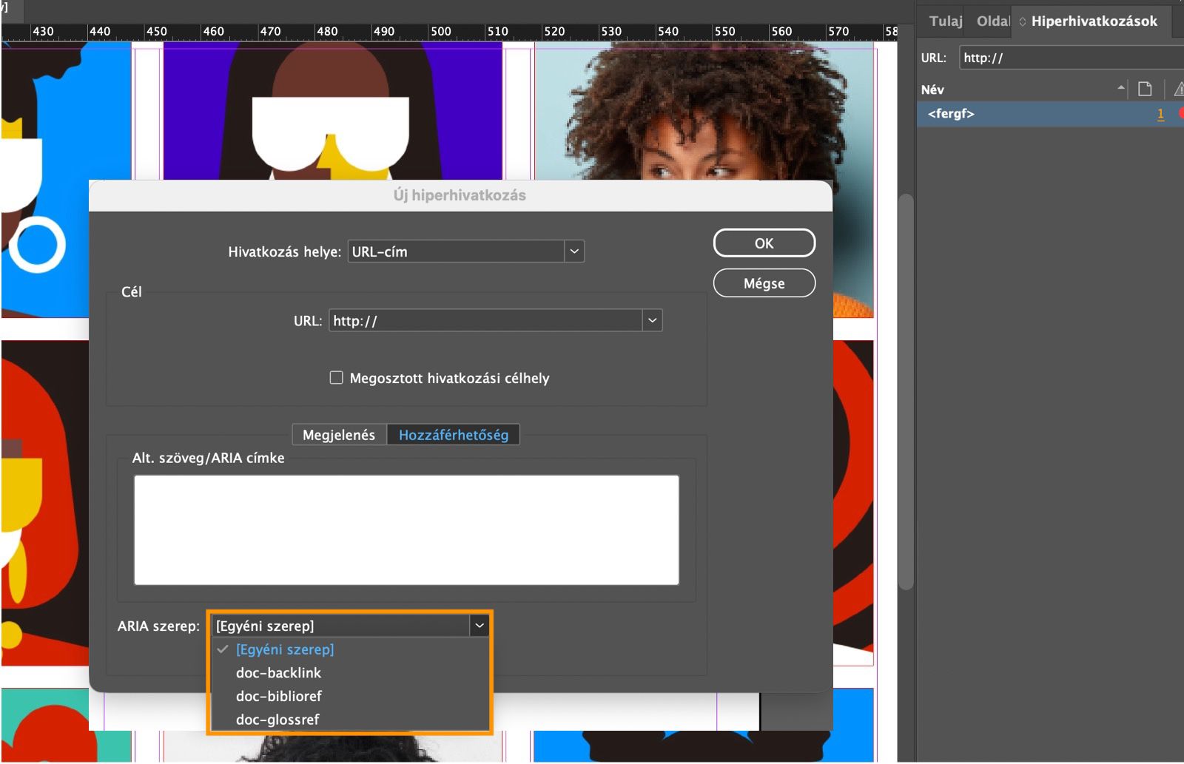Switch to the Hozzáférhetőség tab
The width and height of the screenshot is (1184, 764).
click(x=453, y=435)
